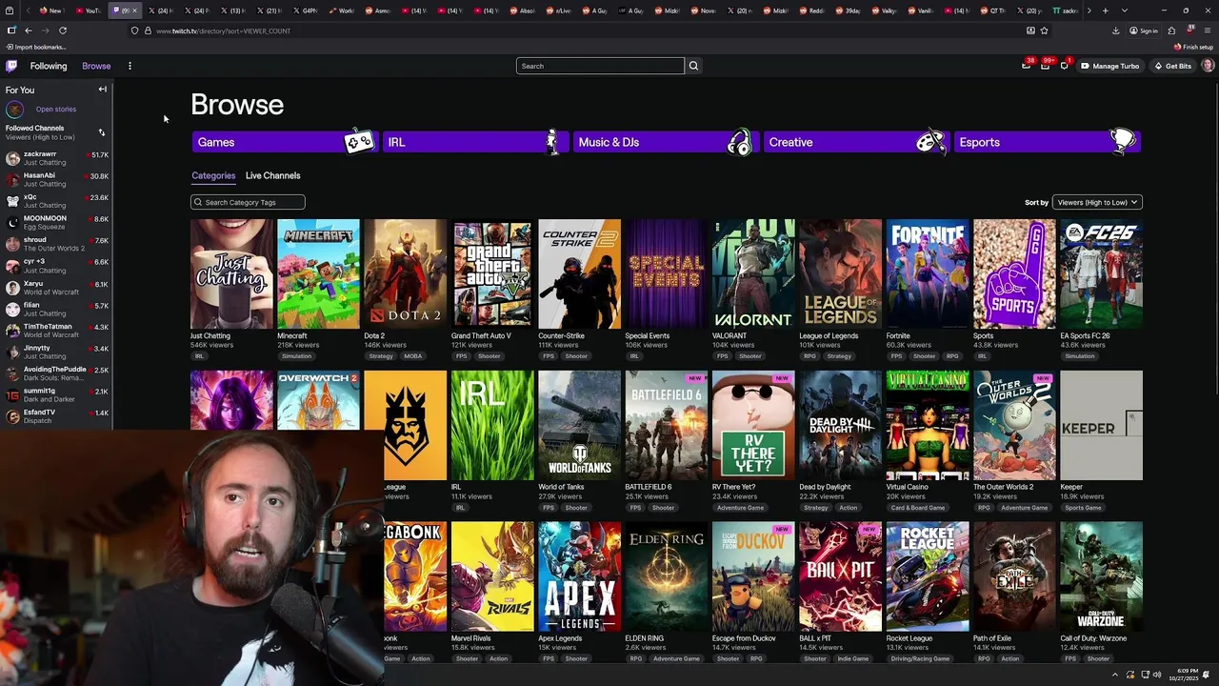The height and width of the screenshot is (686, 1219).
Task: Open whispers chat icon with 1 badge
Action: click(x=1064, y=66)
